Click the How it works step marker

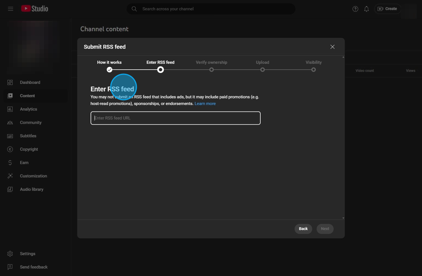[109, 70]
